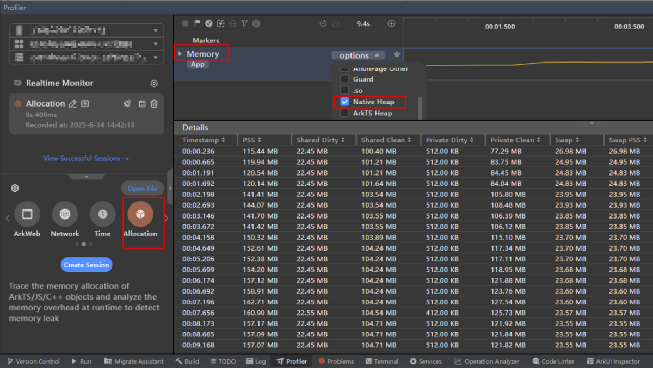Delete the Allocation session with trash icon

click(154, 104)
